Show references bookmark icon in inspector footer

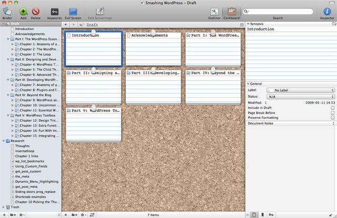point(262,215)
